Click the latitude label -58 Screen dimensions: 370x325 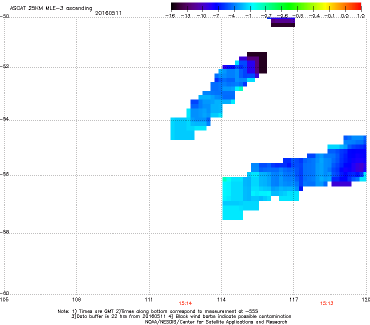coord(4,232)
